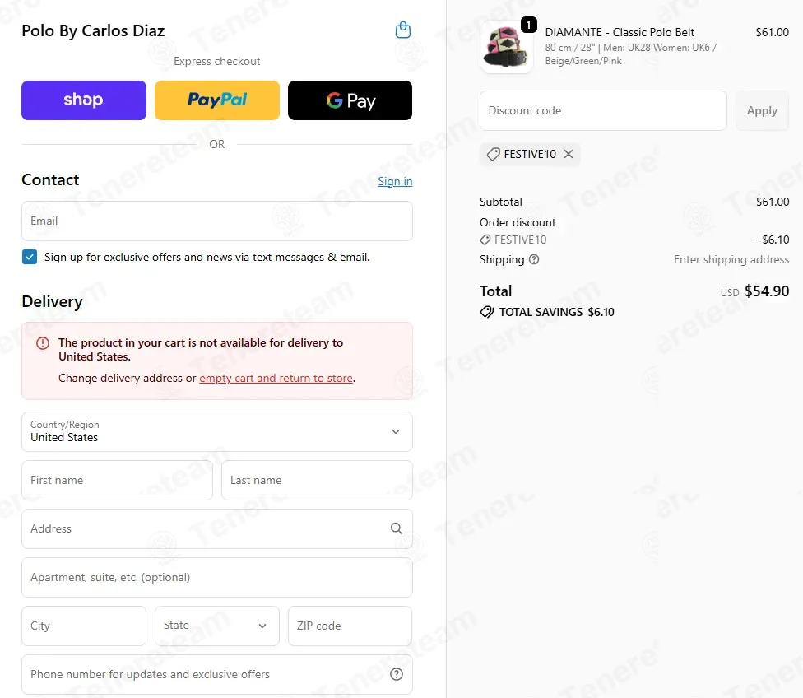The image size is (803, 698).
Task: Click the phone number help icon
Action: (397, 674)
